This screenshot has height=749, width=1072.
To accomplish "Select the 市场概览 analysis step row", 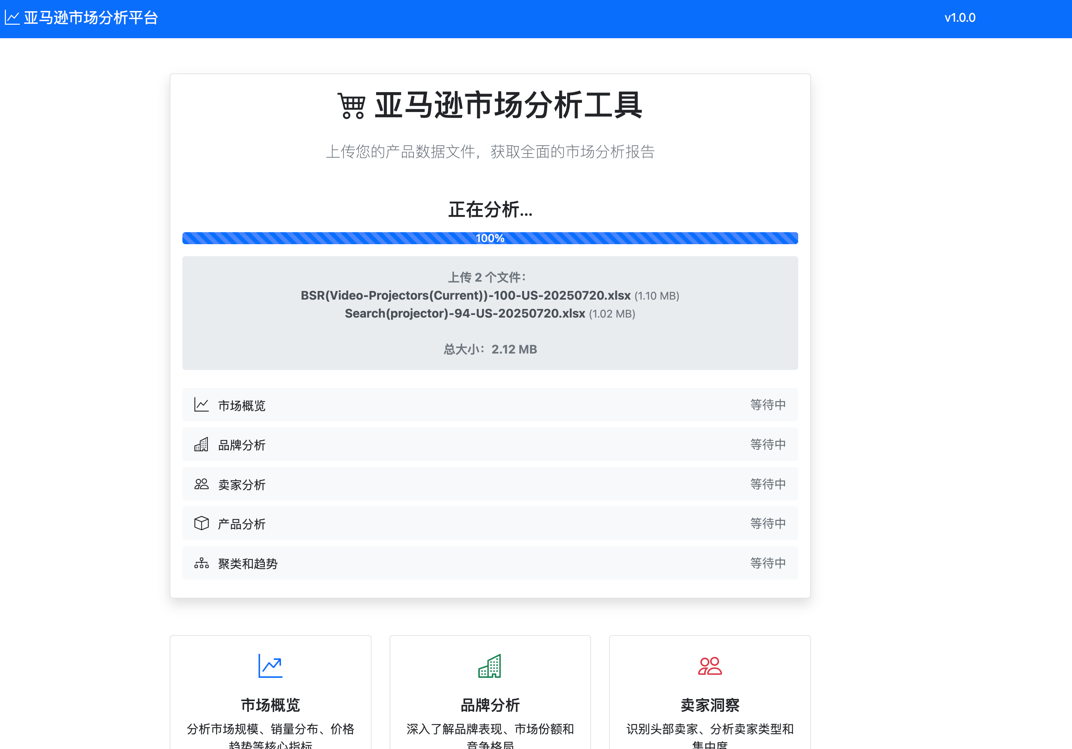I will [x=490, y=405].
